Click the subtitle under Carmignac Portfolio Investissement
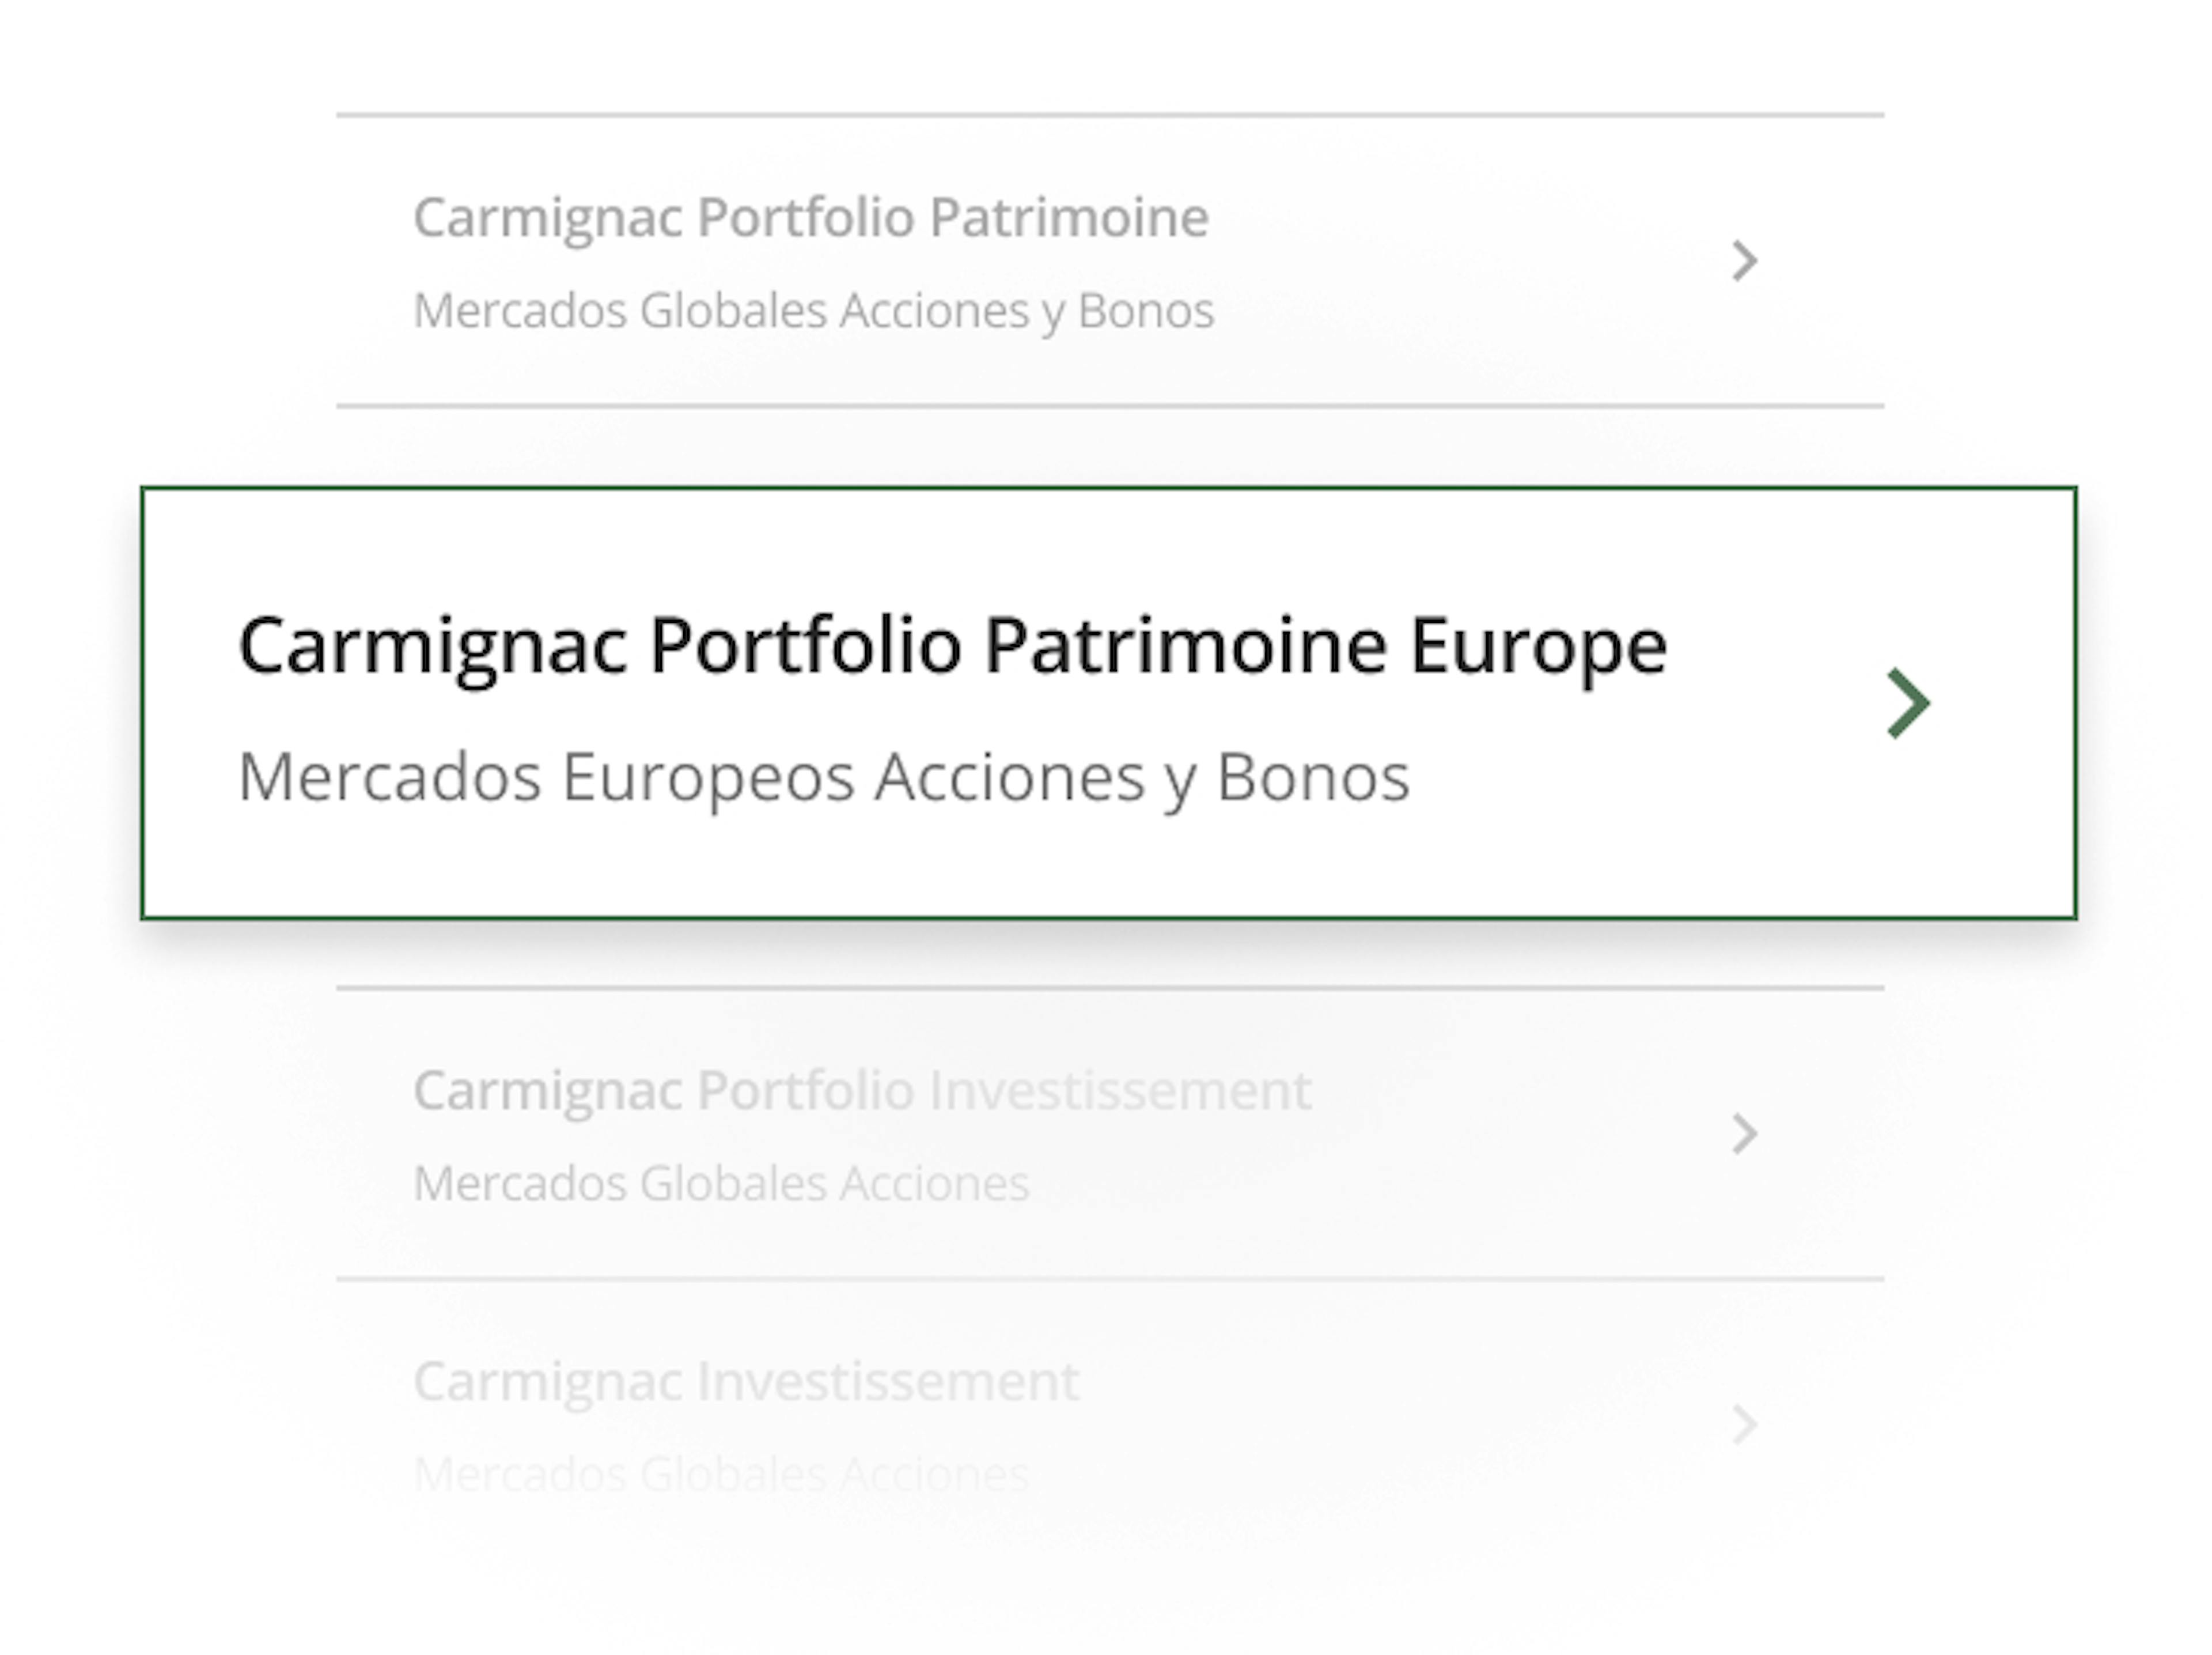The image size is (2212, 1655). (x=720, y=1184)
